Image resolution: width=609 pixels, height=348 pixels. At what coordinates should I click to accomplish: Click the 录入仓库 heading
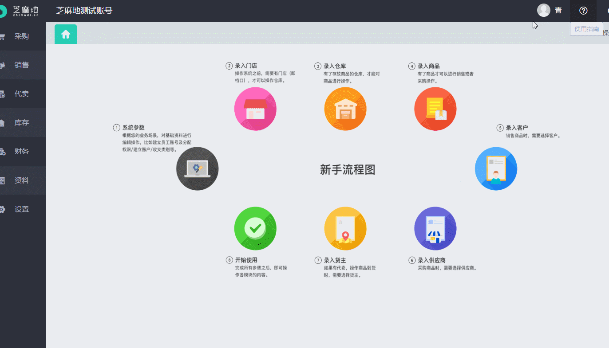pyautogui.click(x=335, y=66)
